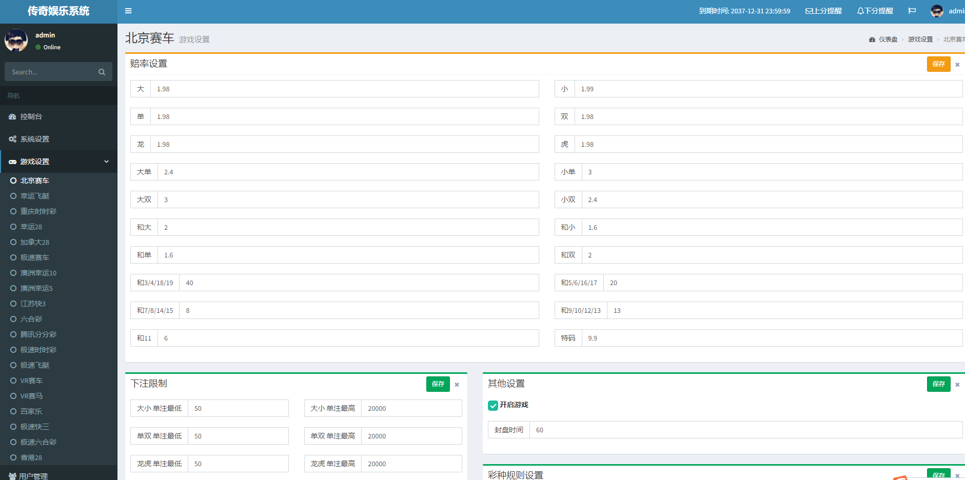Save the 其他设置 settings
The width and height of the screenshot is (965, 480).
point(938,384)
